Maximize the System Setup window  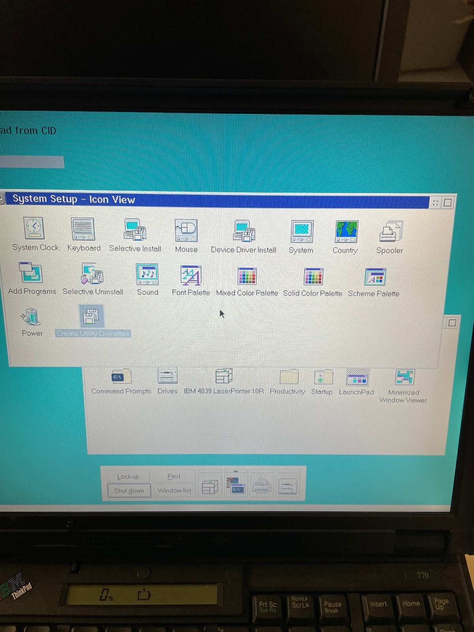pyautogui.click(x=448, y=203)
